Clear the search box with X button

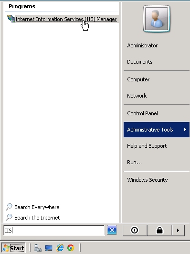pyautogui.click(x=112, y=230)
